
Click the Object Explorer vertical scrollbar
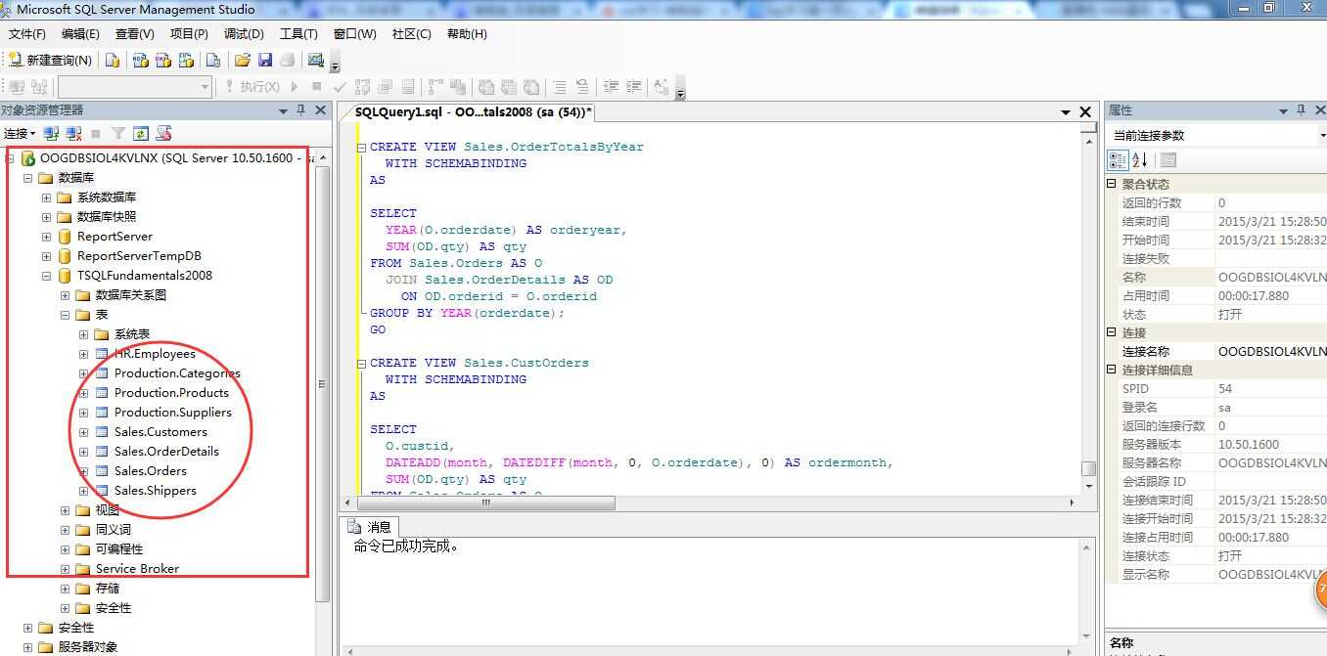click(323, 383)
